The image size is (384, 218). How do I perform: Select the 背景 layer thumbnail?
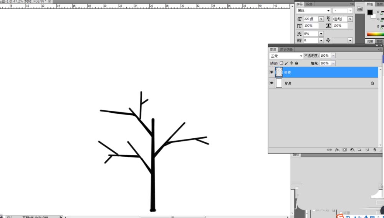(x=279, y=83)
